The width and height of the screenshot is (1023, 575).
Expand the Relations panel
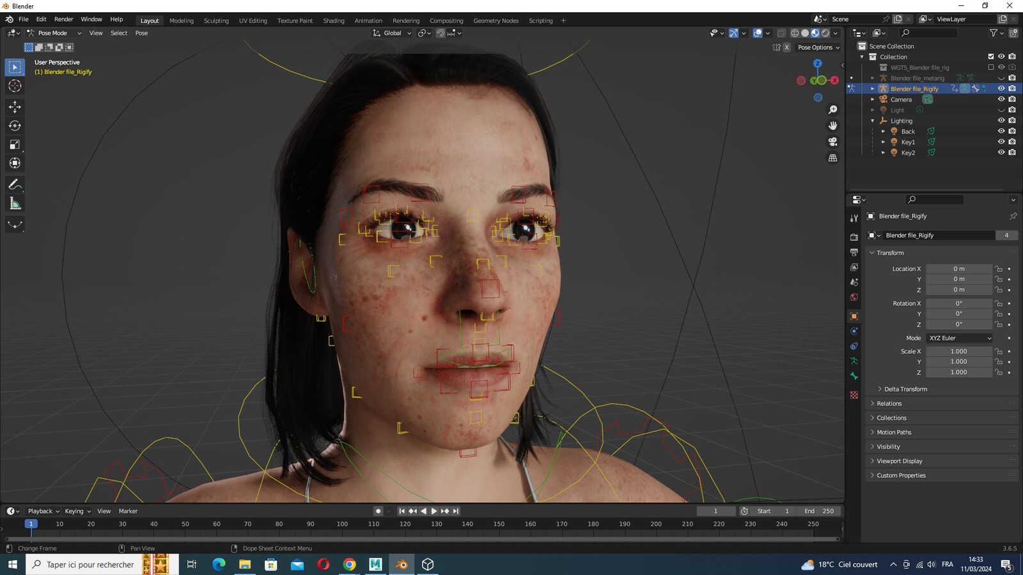(889, 404)
